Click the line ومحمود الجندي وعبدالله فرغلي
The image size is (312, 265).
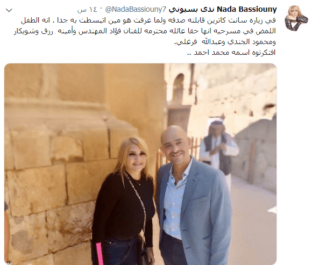point(225,42)
